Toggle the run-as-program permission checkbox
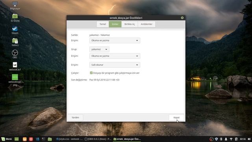252x142 pixels. pyautogui.click(x=91, y=73)
